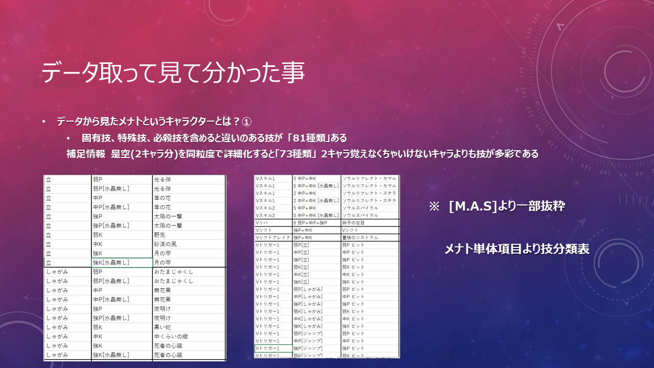Viewport: 654px width, 368px height.
Task: Select cell 中K in the 砂漠の風 row
Action: (122, 244)
